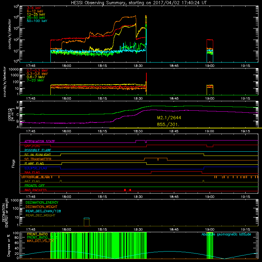This screenshot has height=262, width=262.
Task: Select the FRONTS_OFF flag label
Action: [x=35, y=186]
